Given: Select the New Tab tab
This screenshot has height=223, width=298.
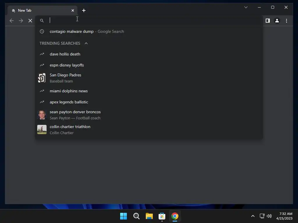Looking at the screenshot, I should pos(42,10).
